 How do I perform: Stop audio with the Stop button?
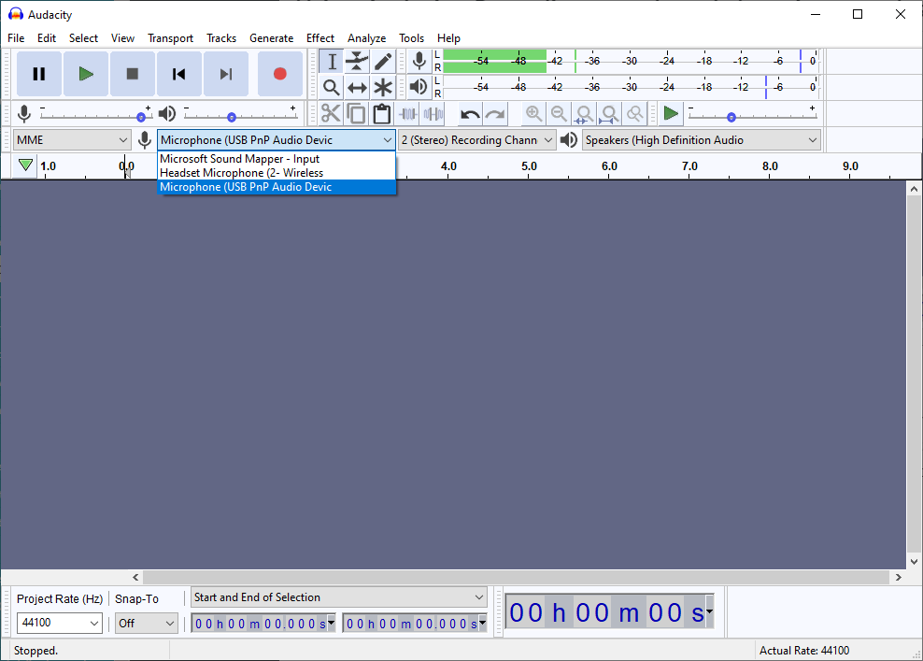133,74
